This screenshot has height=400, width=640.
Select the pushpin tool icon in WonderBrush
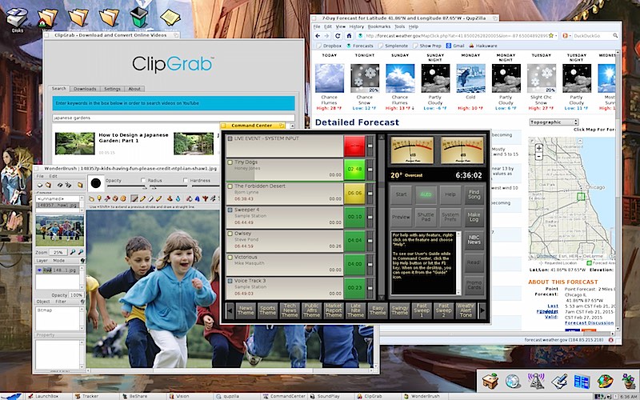[107, 198]
